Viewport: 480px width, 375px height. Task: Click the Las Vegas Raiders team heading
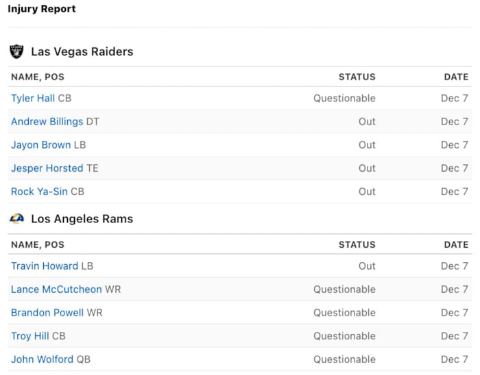pyautogui.click(x=82, y=52)
